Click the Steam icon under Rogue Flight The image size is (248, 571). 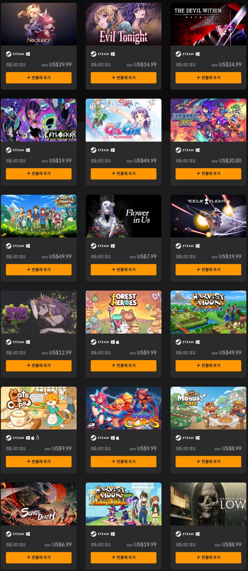pyautogui.click(x=178, y=246)
